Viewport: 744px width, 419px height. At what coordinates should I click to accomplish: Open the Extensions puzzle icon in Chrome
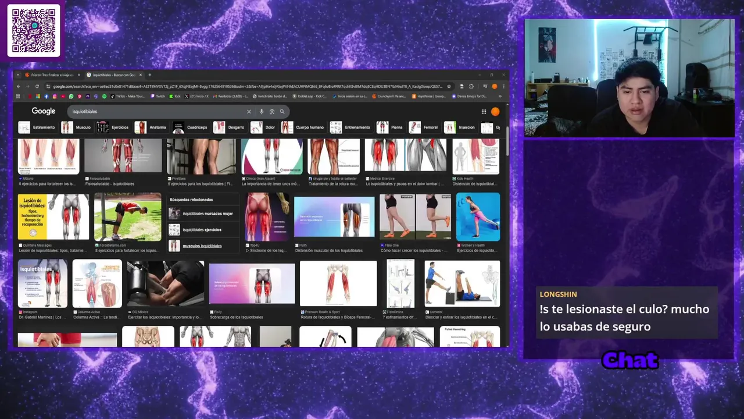pyautogui.click(x=471, y=86)
